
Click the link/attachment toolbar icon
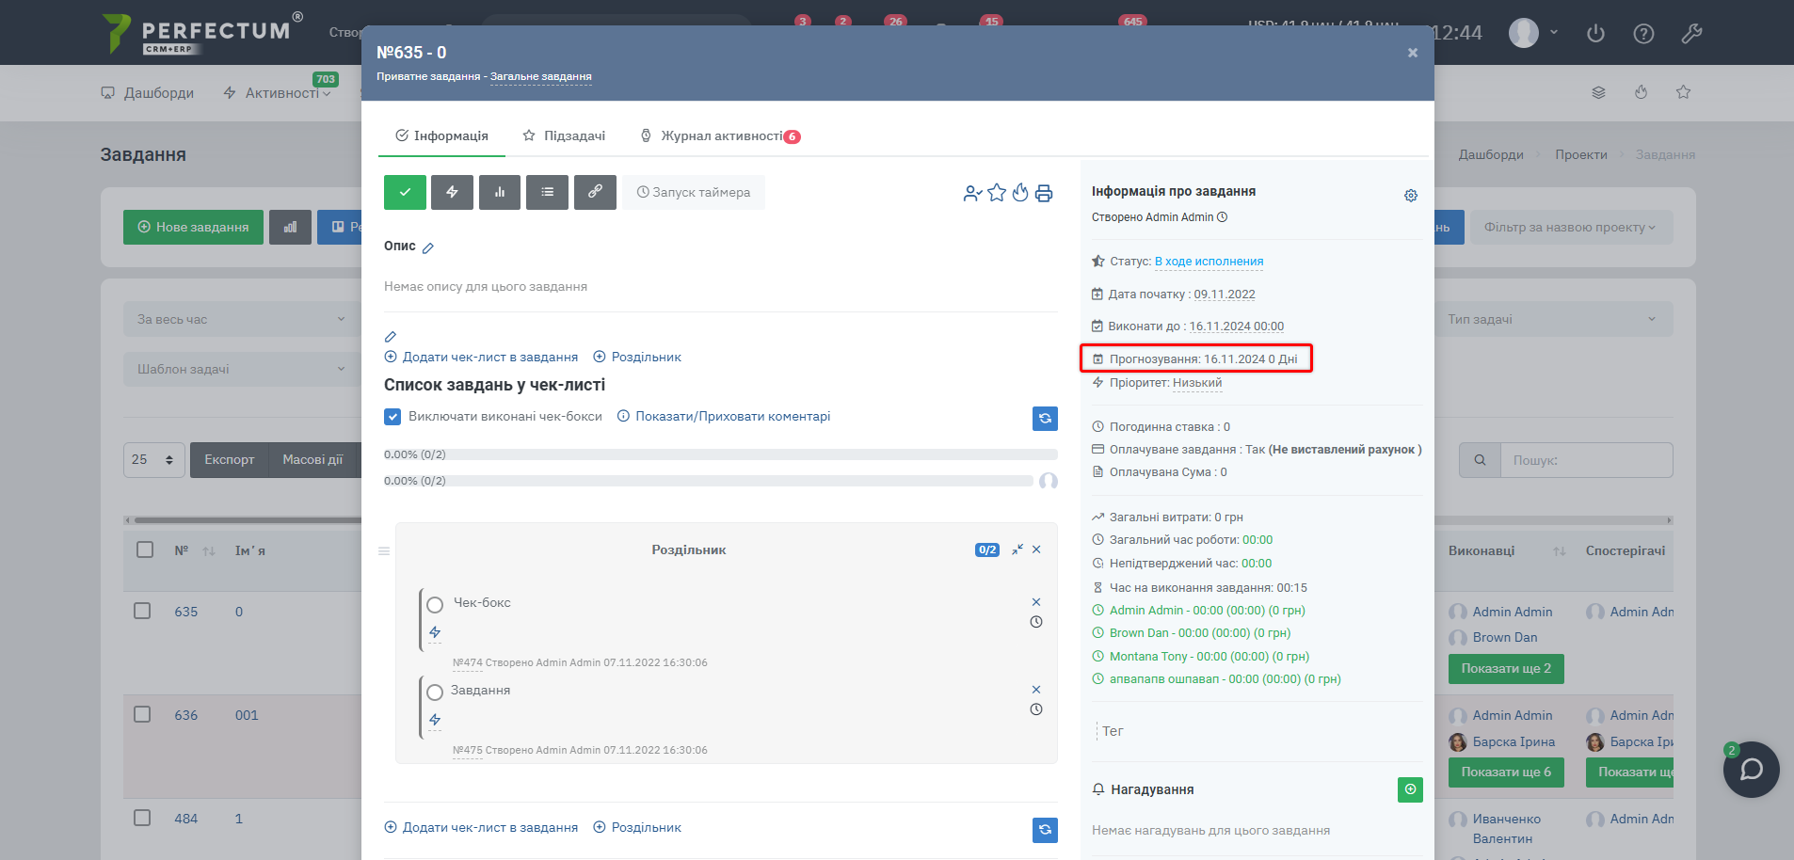click(x=595, y=192)
